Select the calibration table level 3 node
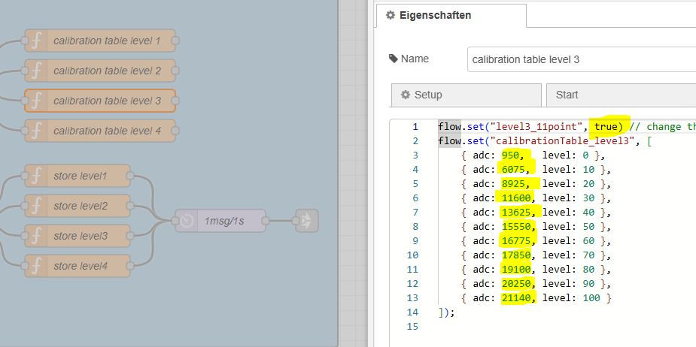This screenshot has height=347, width=696. (100, 101)
